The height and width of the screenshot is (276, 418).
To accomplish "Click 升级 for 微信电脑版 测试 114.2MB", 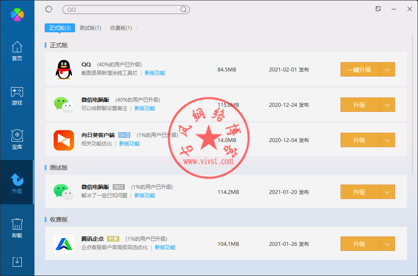I will pos(360,192).
